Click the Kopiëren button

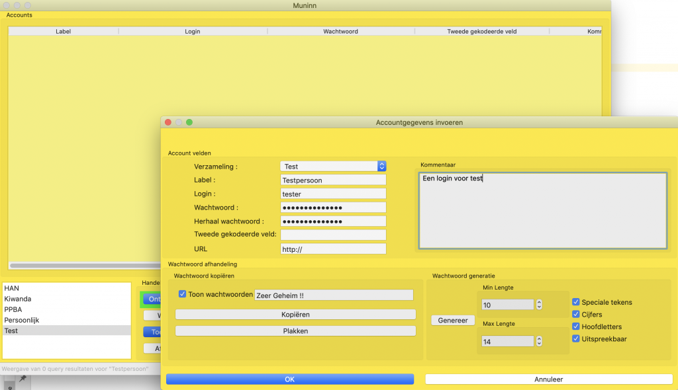pyautogui.click(x=295, y=315)
